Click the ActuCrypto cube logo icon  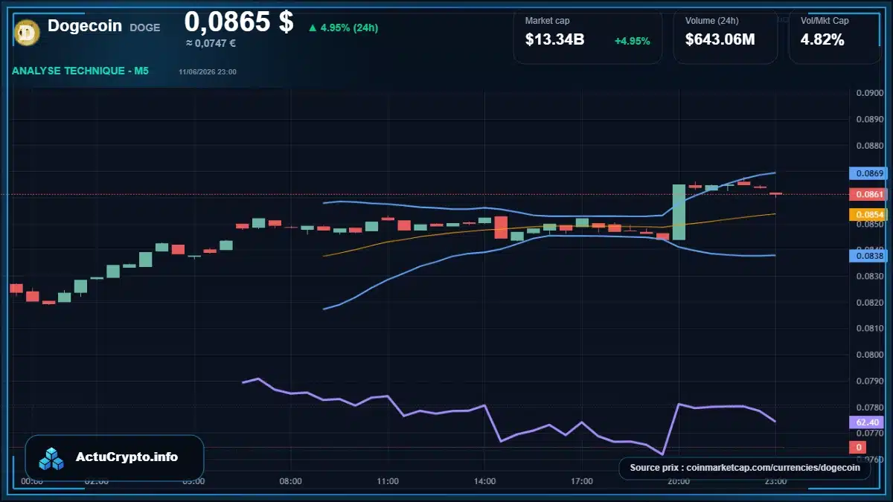click(52, 458)
